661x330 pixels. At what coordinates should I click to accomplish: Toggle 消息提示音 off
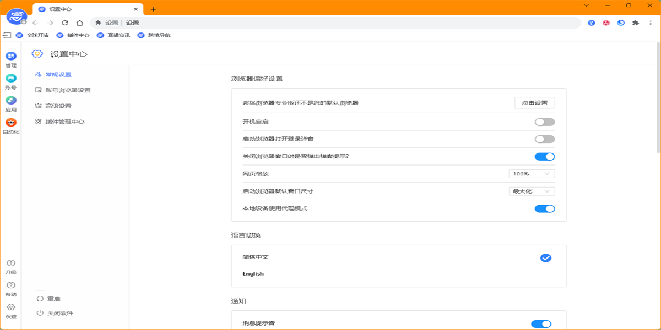pos(541,324)
